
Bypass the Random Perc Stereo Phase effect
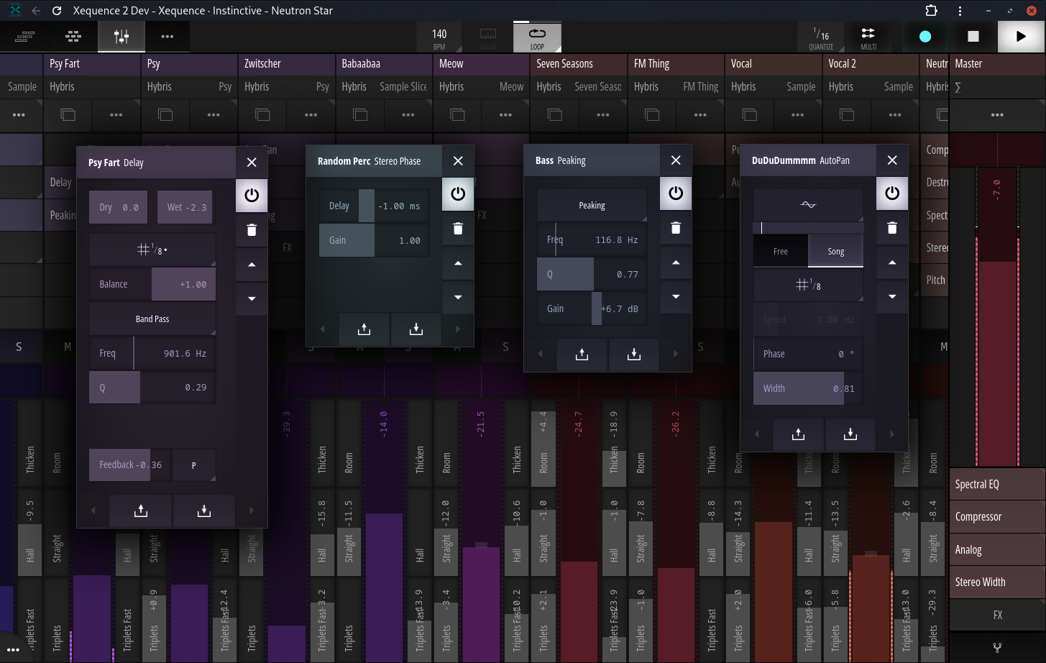point(458,193)
